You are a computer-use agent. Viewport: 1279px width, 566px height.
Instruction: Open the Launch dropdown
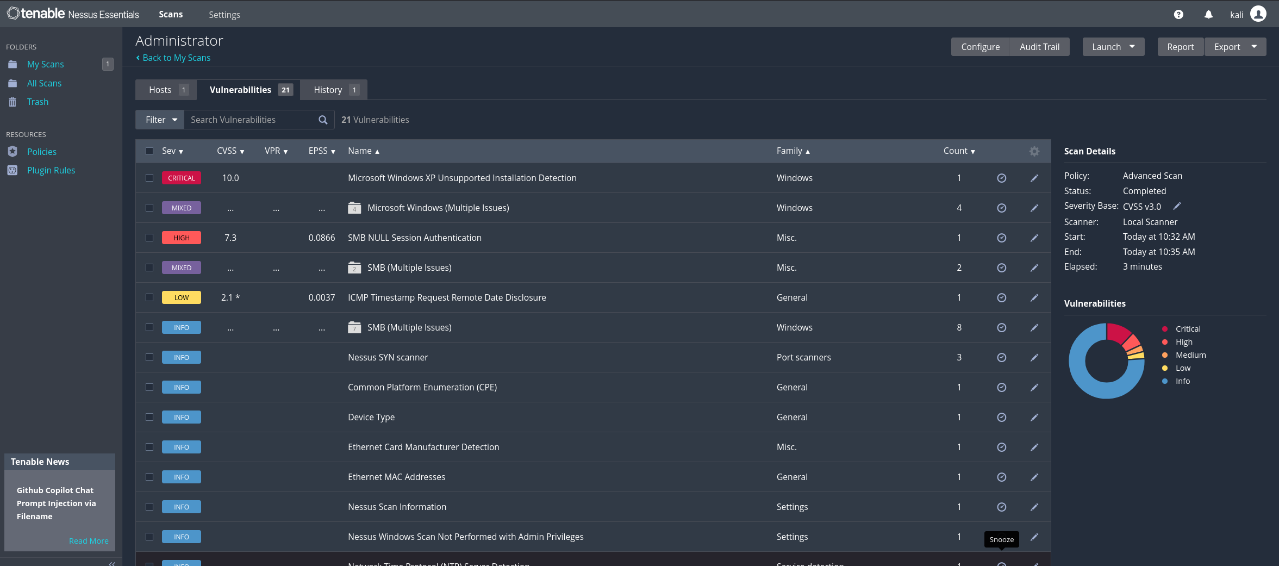coord(1113,47)
